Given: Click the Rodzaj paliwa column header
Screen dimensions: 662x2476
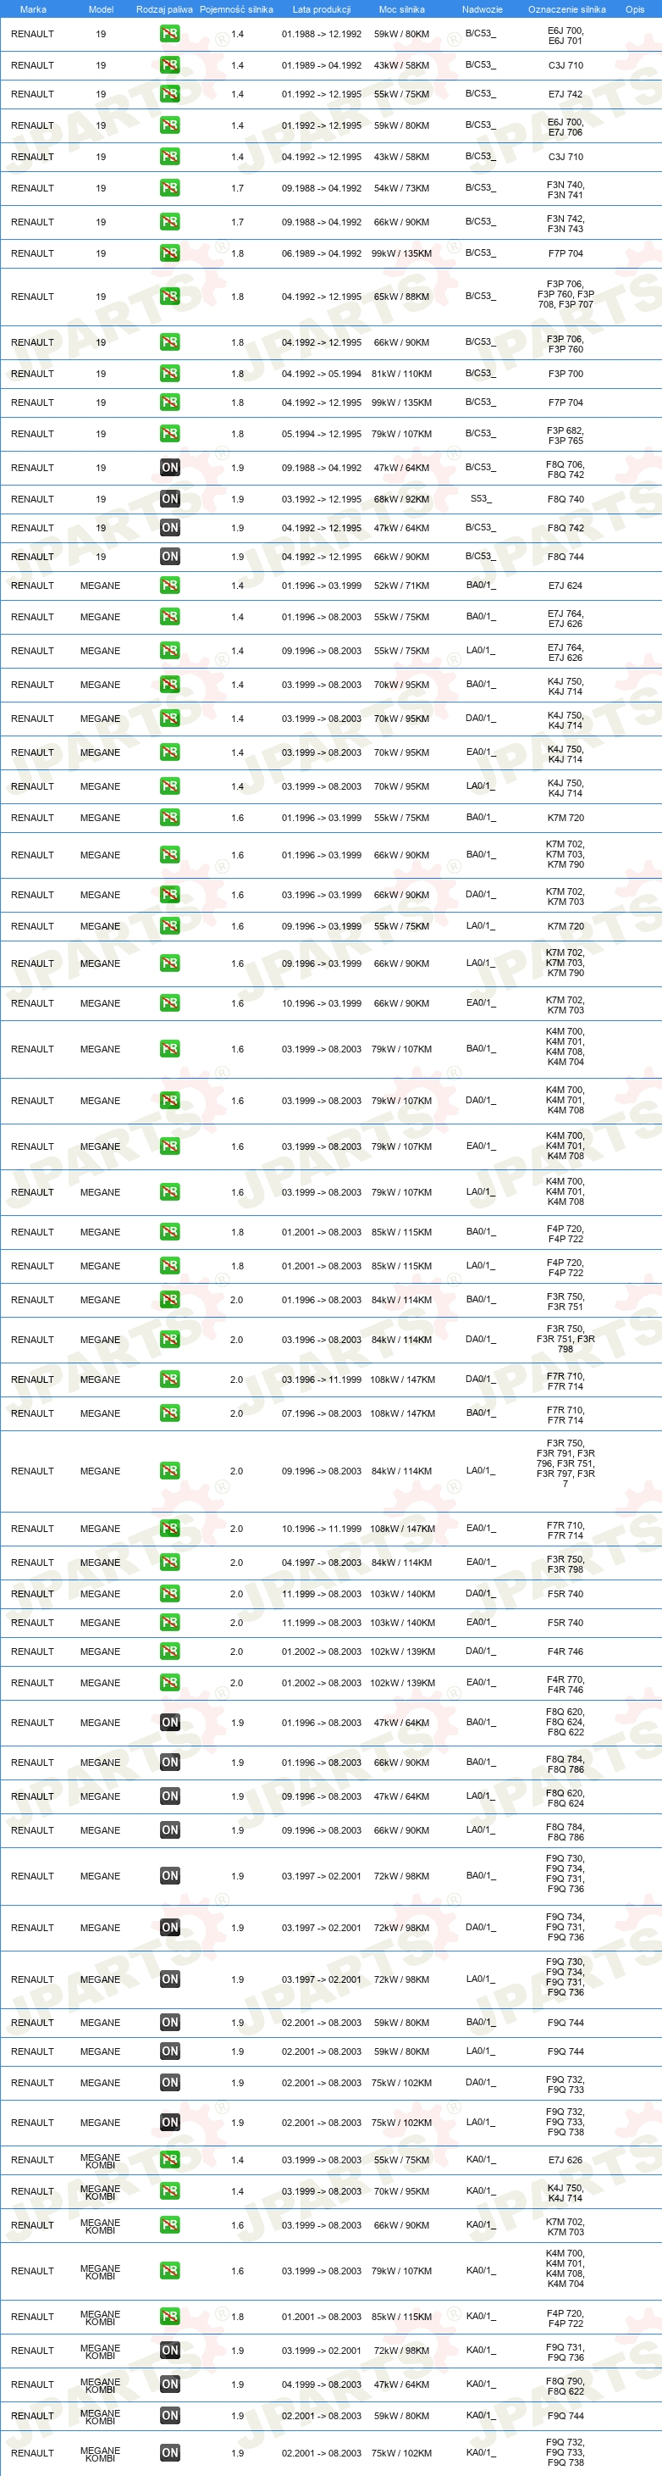Looking at the screenshot, I should coord(164,9).
